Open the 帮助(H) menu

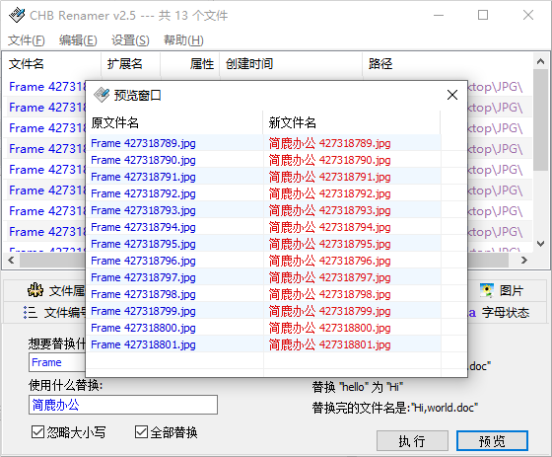[183, 40]
